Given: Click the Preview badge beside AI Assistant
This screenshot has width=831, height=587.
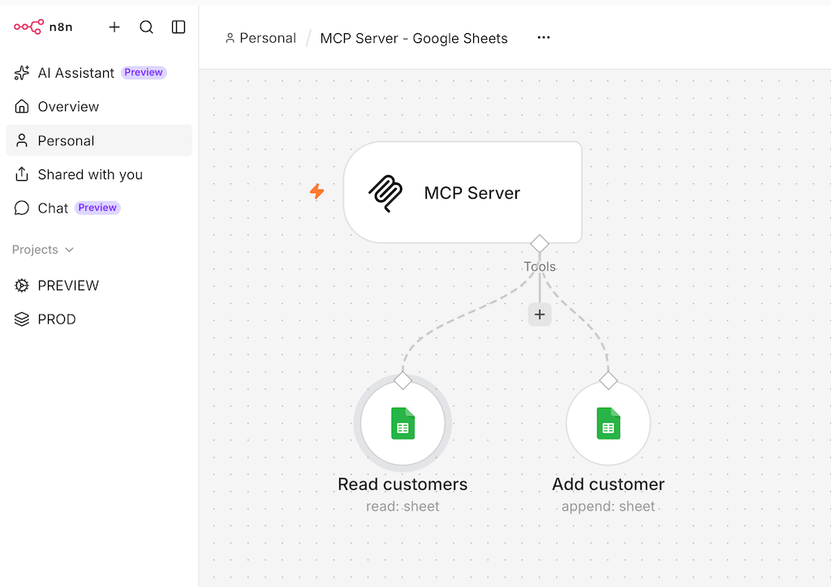Looking at the screenshot, I should click(x=144, y=72).
